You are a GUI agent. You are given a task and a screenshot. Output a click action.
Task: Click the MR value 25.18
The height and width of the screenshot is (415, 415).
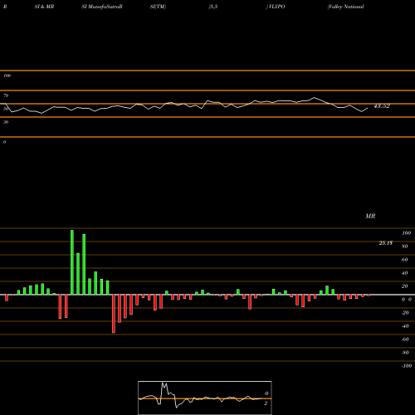point(386,243)
